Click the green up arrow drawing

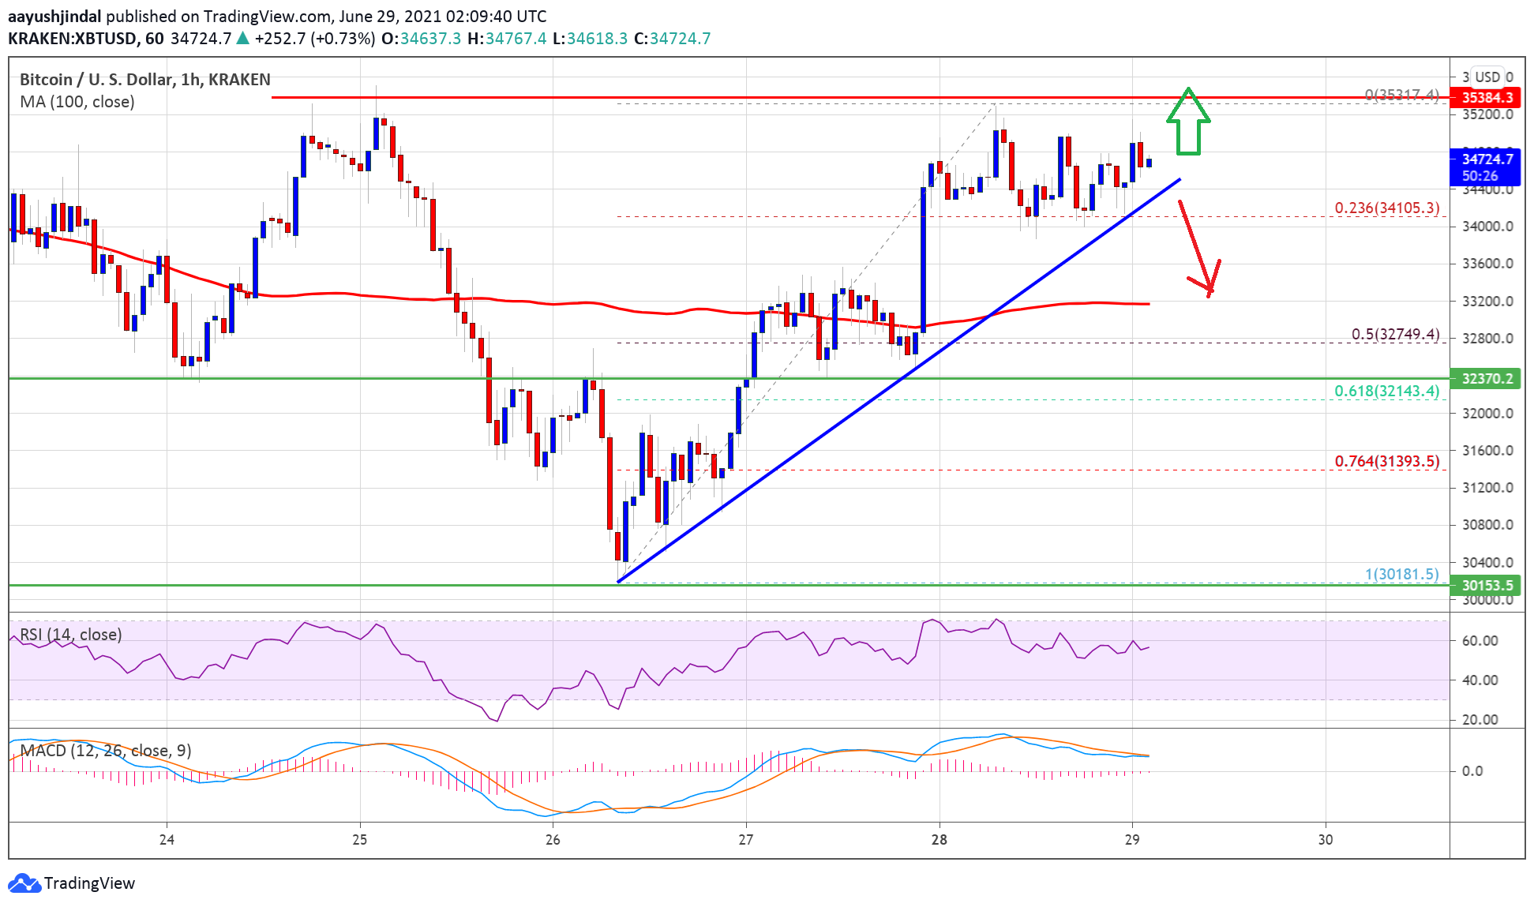click(x=1187, y=121)
